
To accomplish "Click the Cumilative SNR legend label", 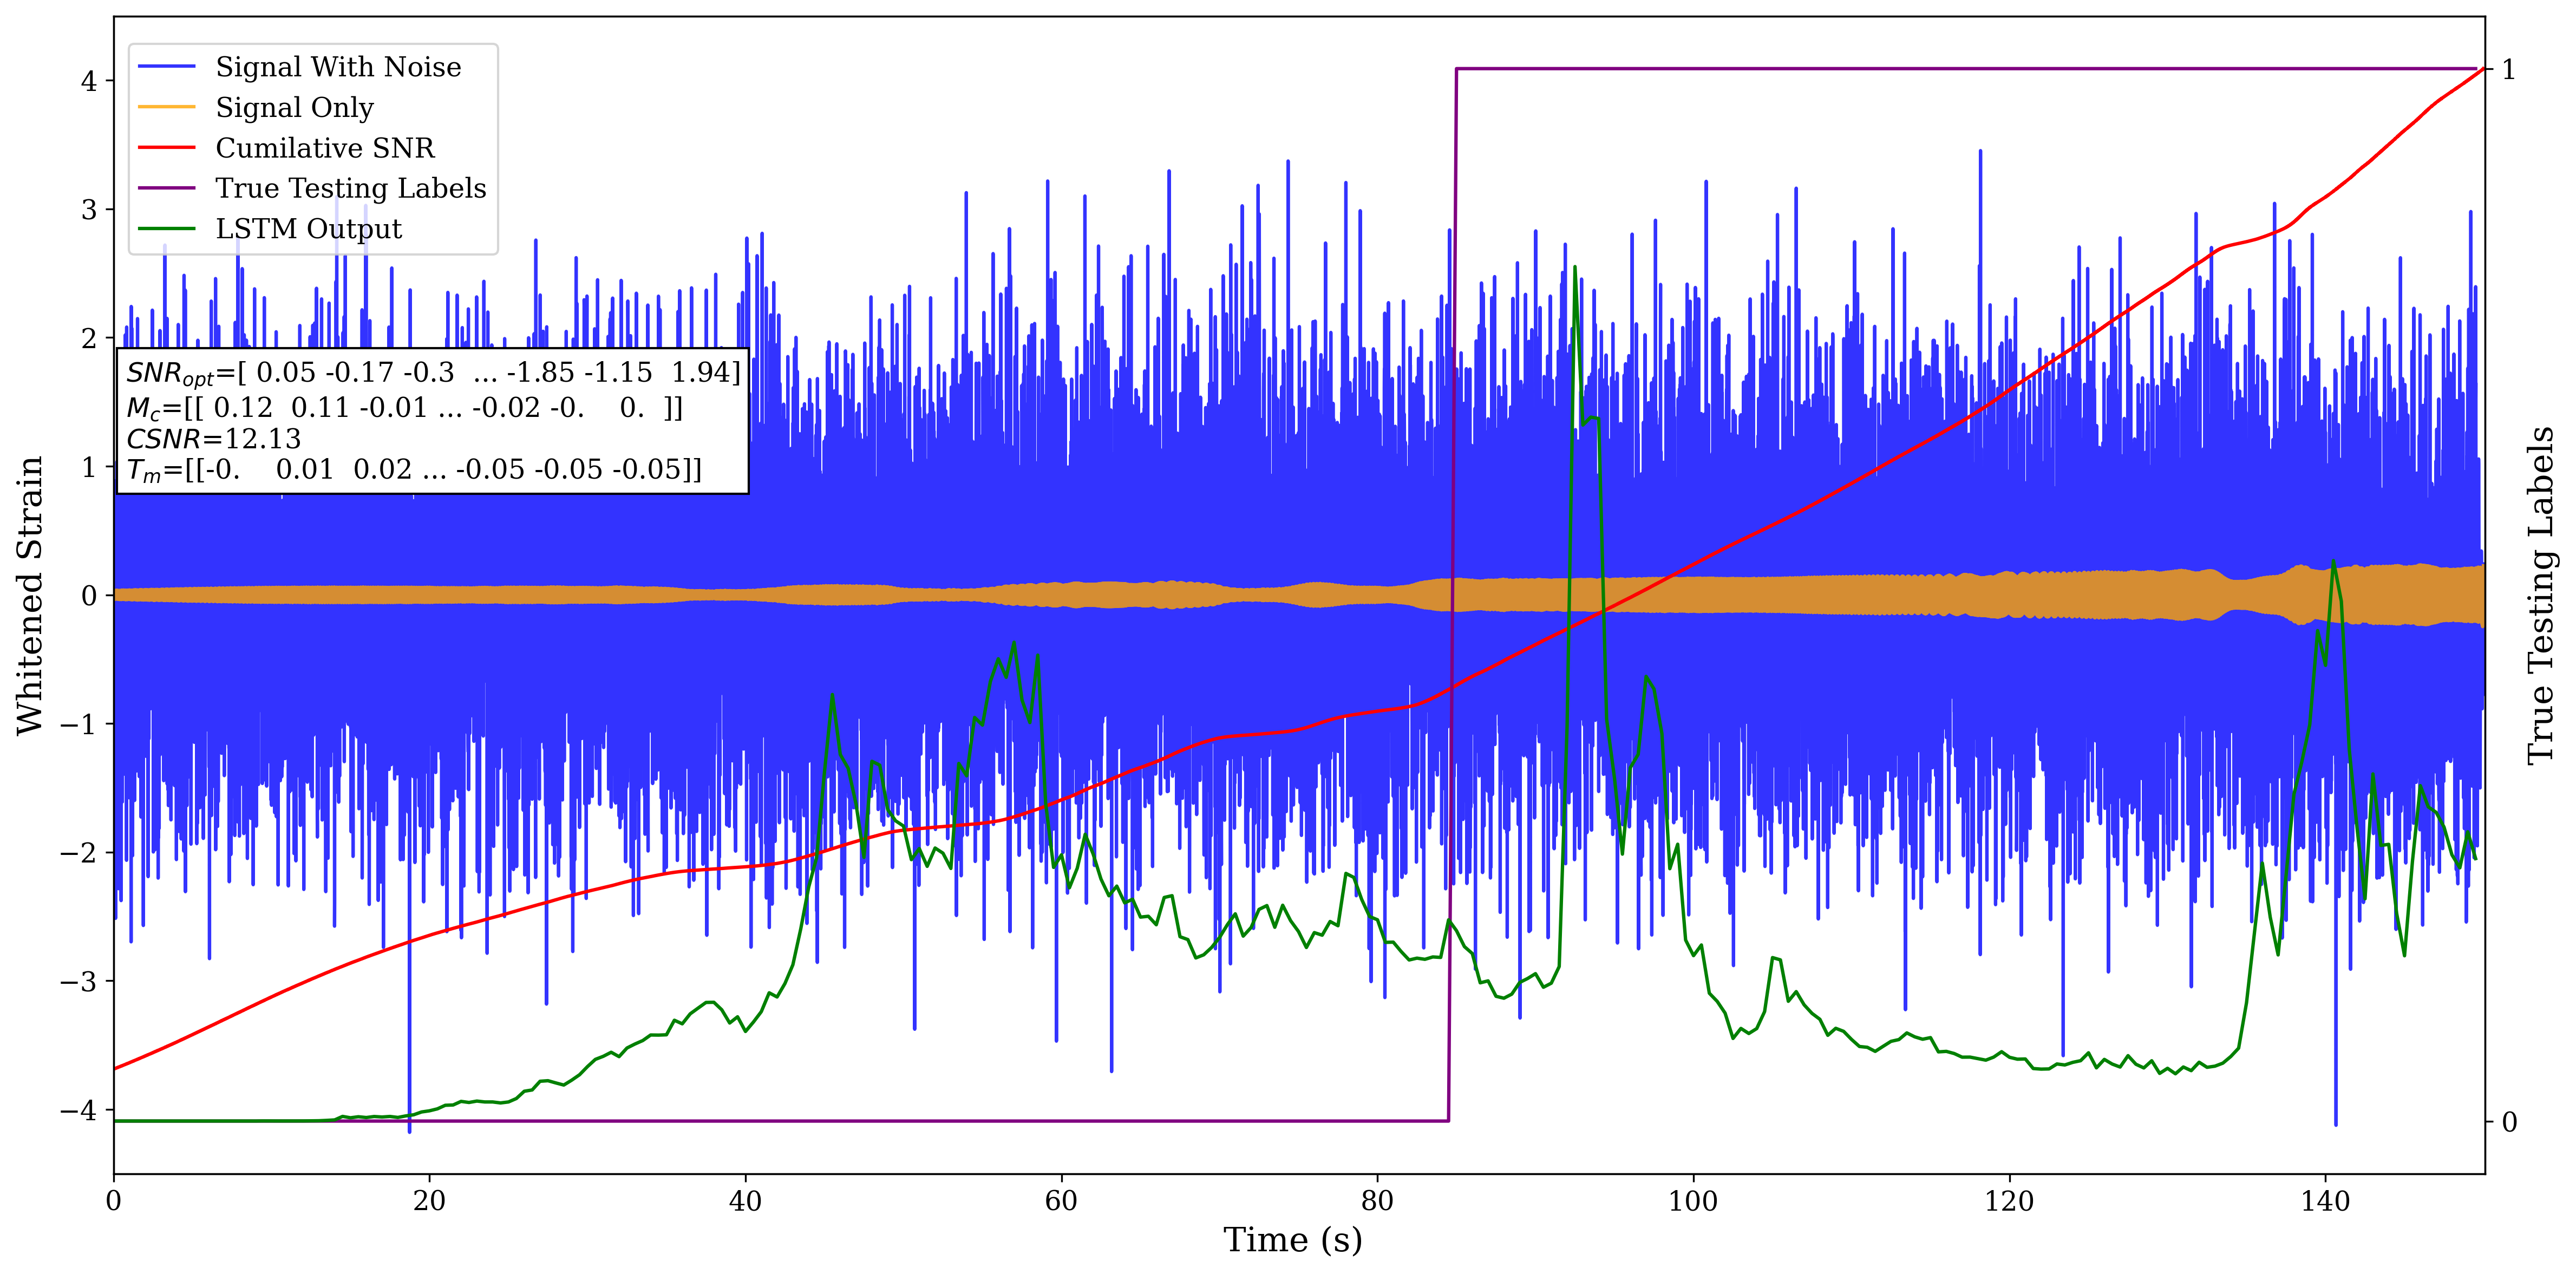I will (x=325, y=148).
